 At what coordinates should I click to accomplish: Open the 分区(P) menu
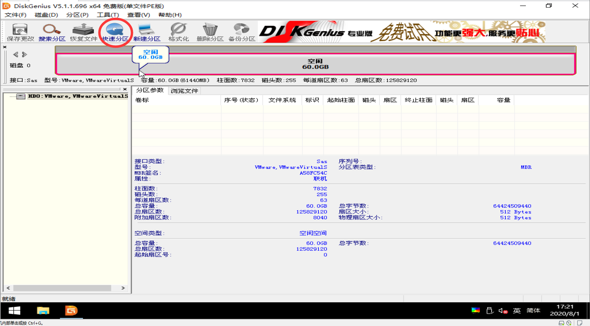click(77, 15)
